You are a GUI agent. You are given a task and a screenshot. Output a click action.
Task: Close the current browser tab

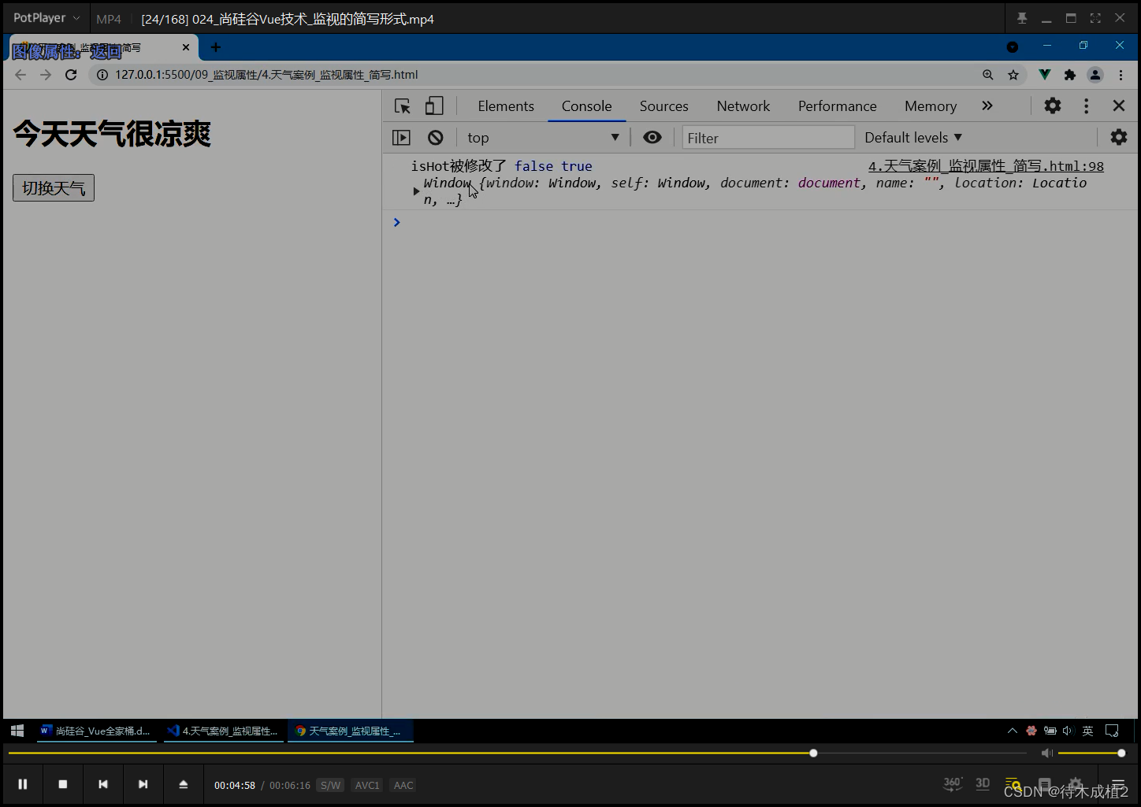tap(186, 47)
